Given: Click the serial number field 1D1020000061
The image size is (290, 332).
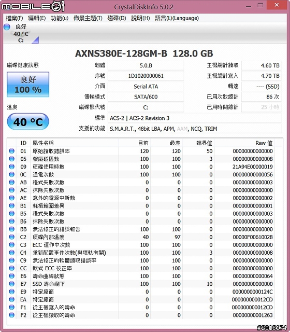Looking at the screenshot, I should 146,76.
